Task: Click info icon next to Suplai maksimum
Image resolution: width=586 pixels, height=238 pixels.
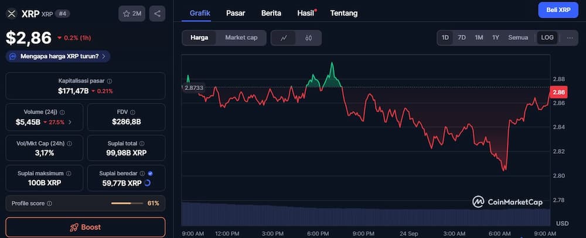Action: tap(69, 174)
